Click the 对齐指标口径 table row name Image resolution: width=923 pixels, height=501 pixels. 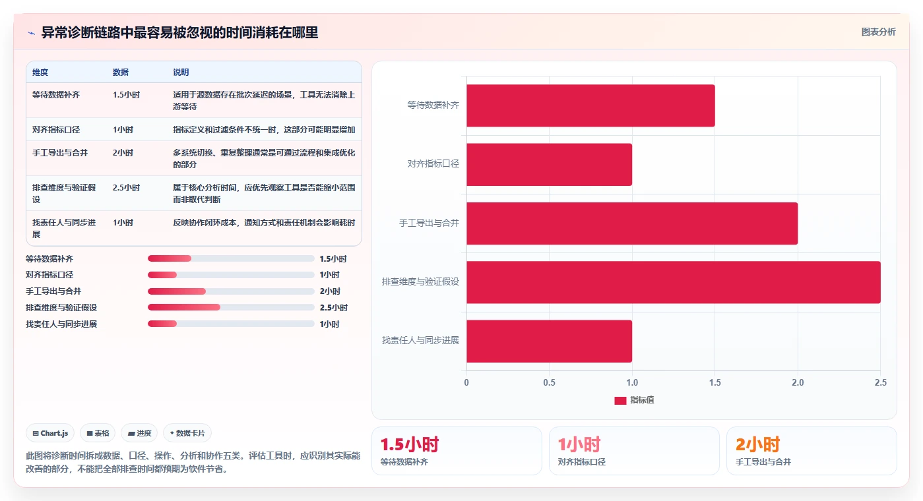tap(56, 129)
